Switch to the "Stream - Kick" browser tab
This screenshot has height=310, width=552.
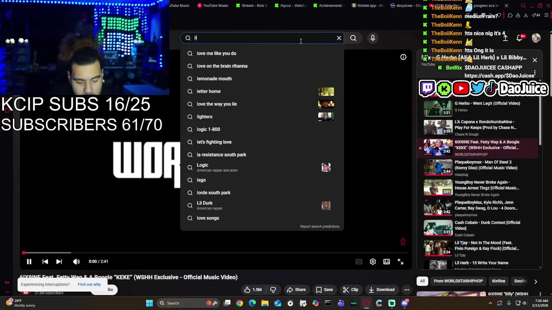pyautogui.click(x=252, y=6)
